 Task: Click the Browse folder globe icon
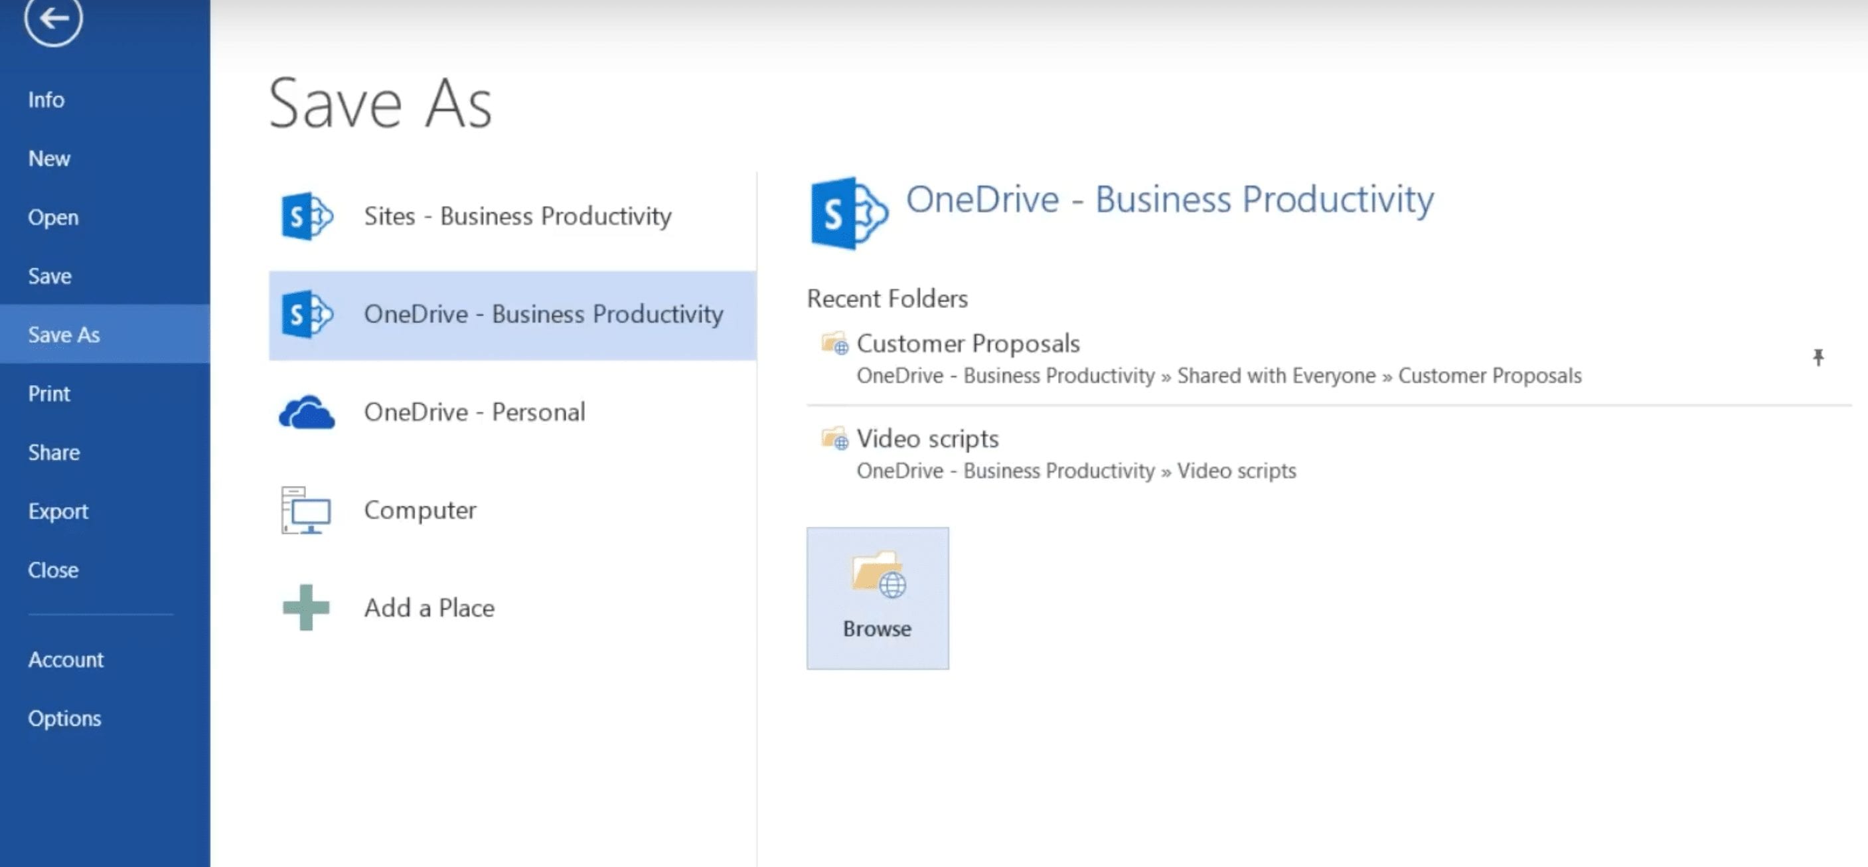click(x=878, y=575)
